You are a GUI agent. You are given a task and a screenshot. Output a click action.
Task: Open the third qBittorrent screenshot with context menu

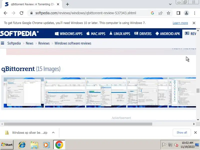point(106,92)
